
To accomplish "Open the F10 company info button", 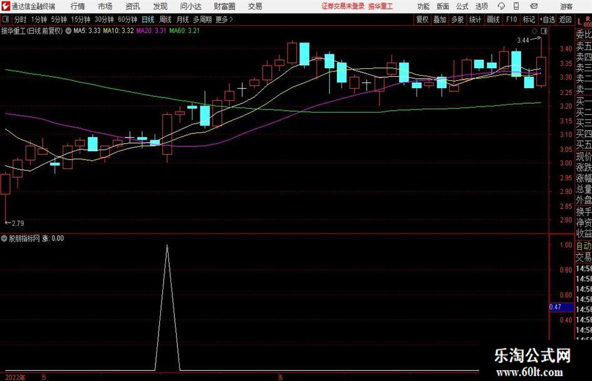I will point(512,19).
